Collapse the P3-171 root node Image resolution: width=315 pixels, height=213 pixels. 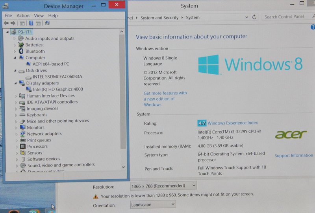[7, 32]
